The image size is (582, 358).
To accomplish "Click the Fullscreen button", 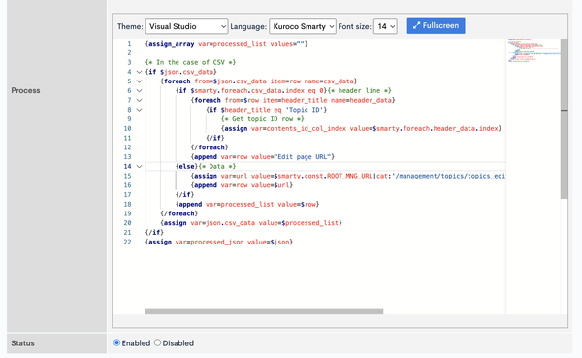I will pyautogui.click(x=436, y=26).
